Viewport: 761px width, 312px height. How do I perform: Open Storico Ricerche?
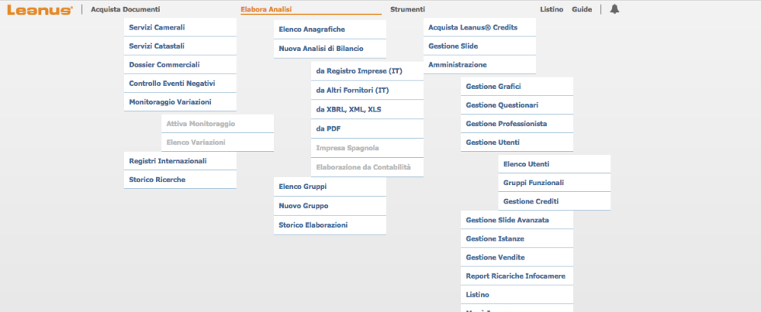pyautogui.click(x=158, y=180)
